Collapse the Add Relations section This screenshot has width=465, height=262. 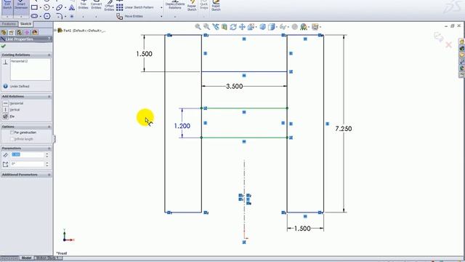point(49,97)
